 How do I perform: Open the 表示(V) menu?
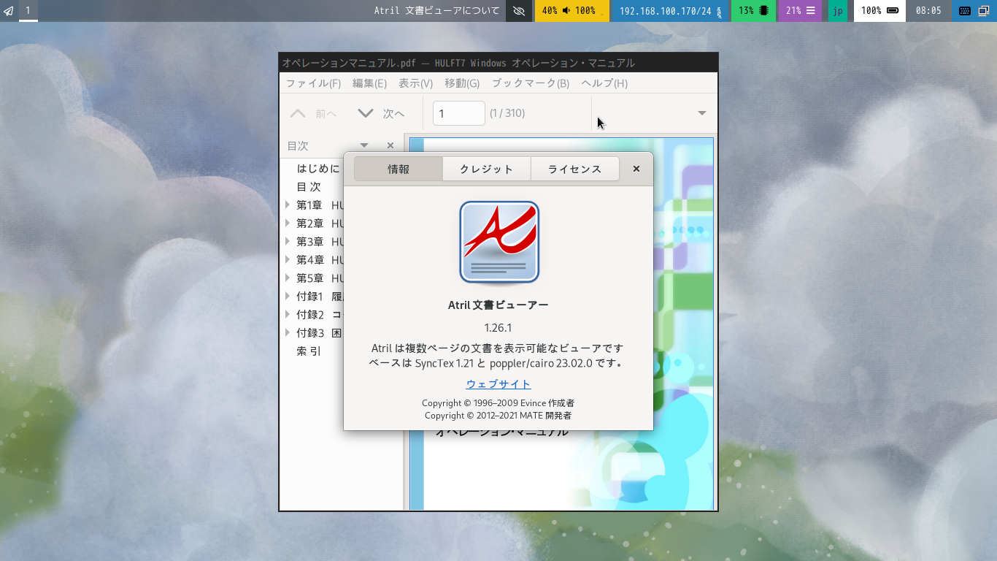click(415, 83)
